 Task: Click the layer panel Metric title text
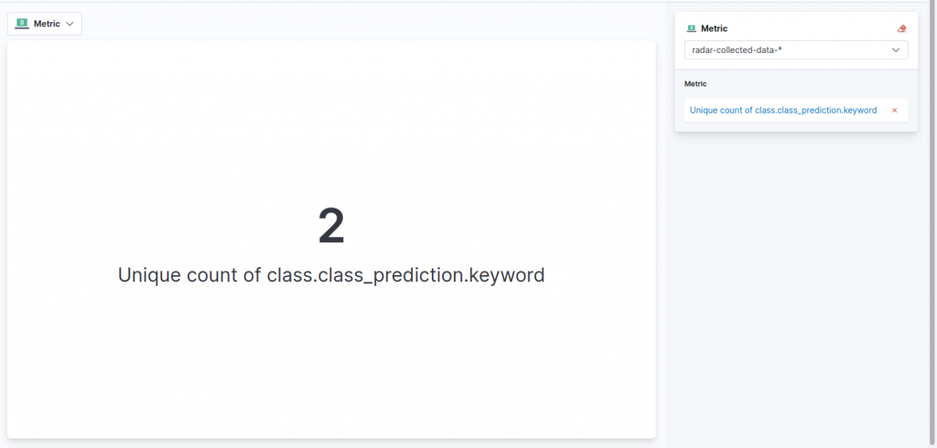tap(714, 28)
